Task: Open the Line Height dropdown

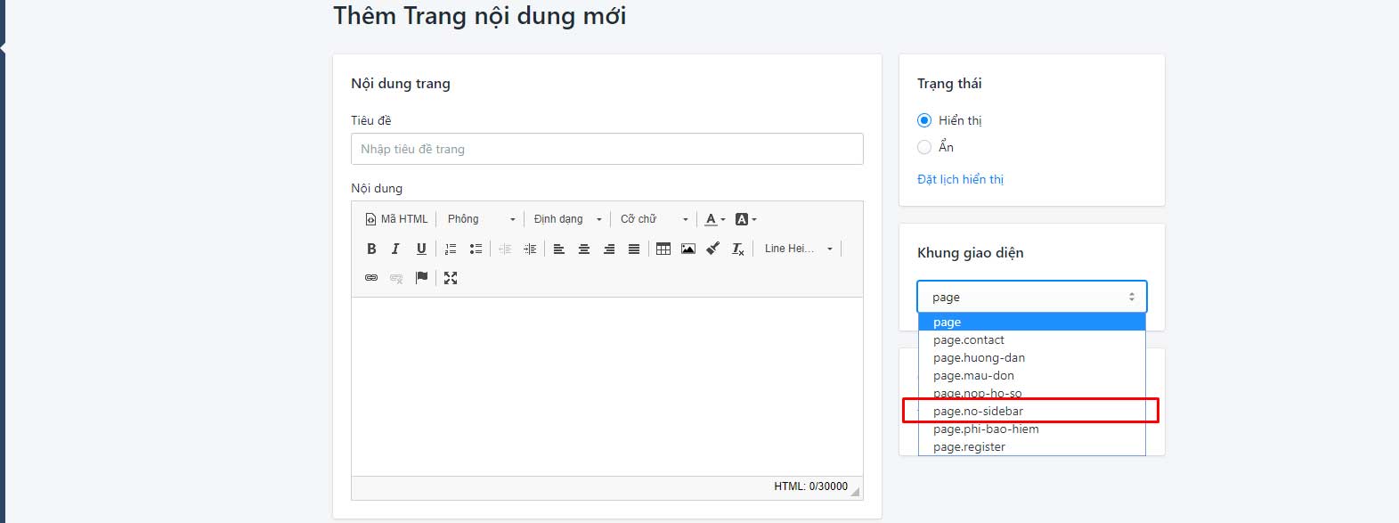Action: click(x=799, y=249)
